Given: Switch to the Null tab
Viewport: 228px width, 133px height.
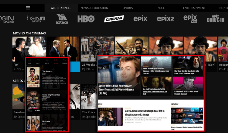Looking at the screenshot, I should click(x=161, y=8).
